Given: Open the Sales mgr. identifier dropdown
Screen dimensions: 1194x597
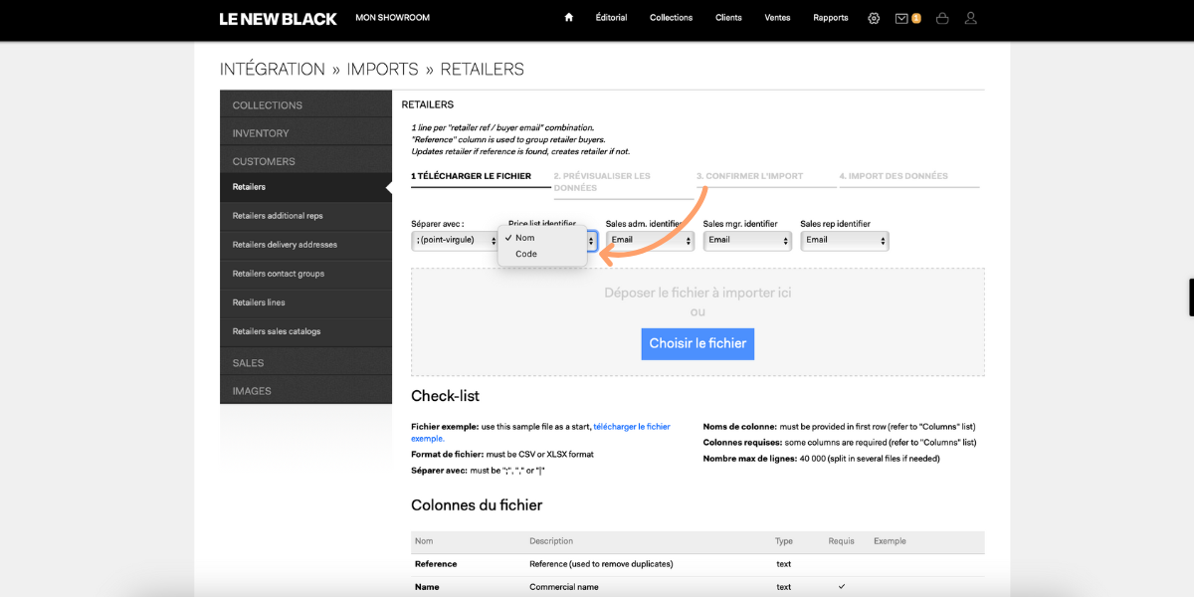Looking at the screenshot, I should click(x=747, y=240).
